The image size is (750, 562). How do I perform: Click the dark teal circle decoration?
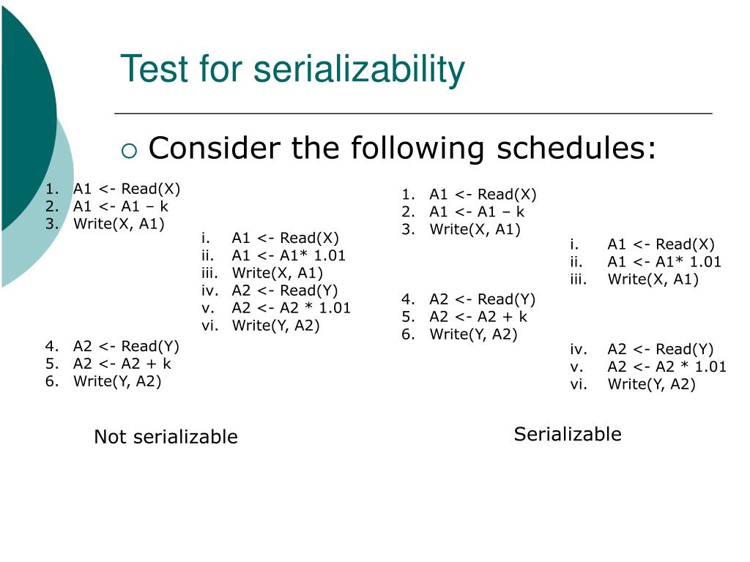tap(26, 115)
